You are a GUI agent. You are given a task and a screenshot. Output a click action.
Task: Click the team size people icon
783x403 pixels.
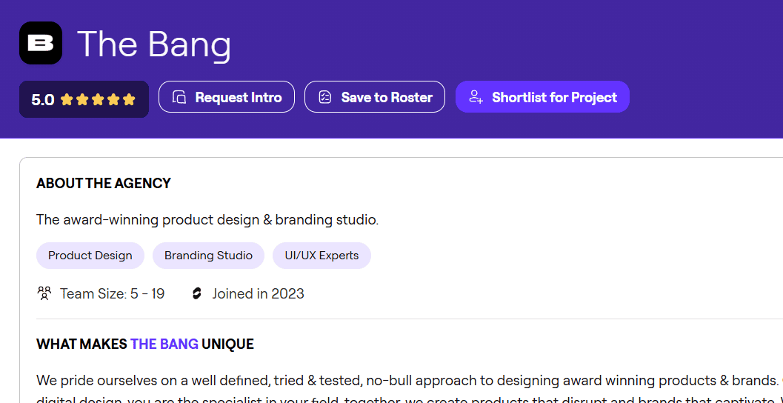pyautogui.click(x=44, y=293)
